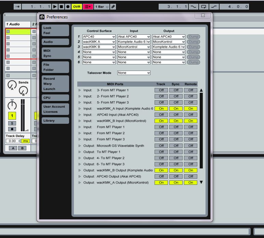
Task: Toggle the Back to Arrangement button
Action: pos(88,7)
